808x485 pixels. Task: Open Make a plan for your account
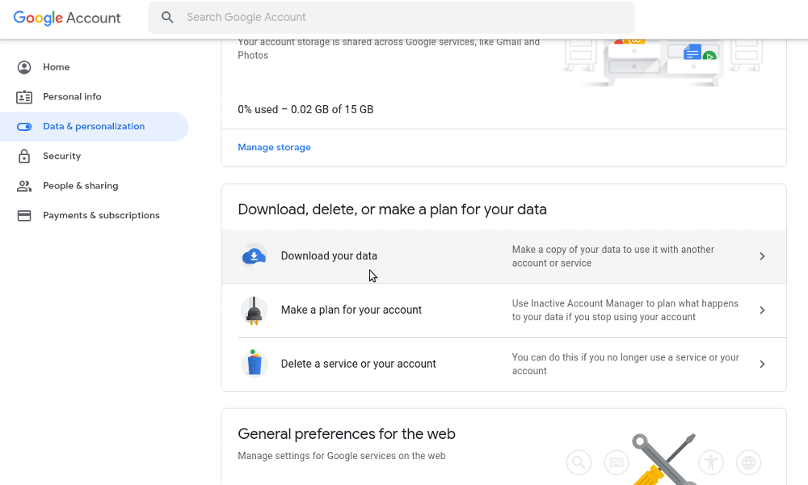tap(504, 310)
